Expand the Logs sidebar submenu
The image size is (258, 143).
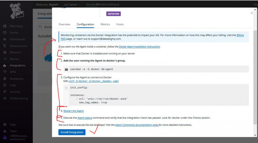click(31, 85)
